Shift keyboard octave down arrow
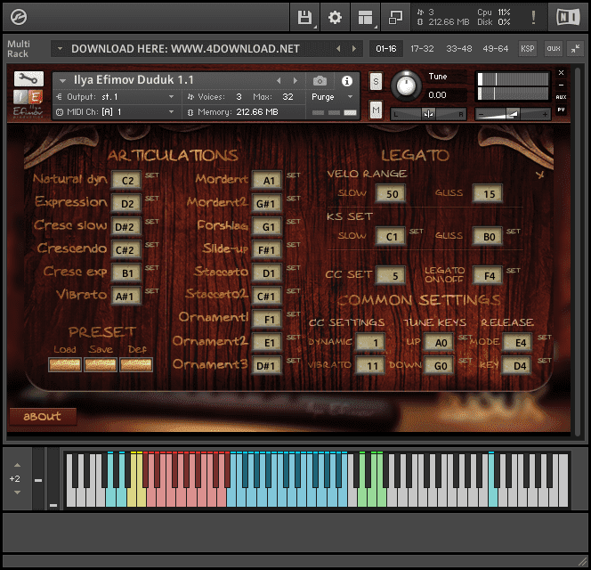This screenshot has width=591, height=570. [17, 492]
